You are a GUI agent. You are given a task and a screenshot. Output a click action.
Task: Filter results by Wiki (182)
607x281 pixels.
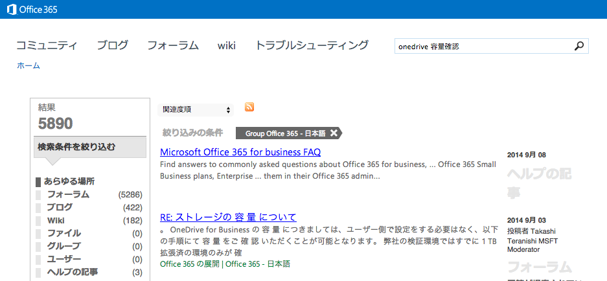point(89,221)
